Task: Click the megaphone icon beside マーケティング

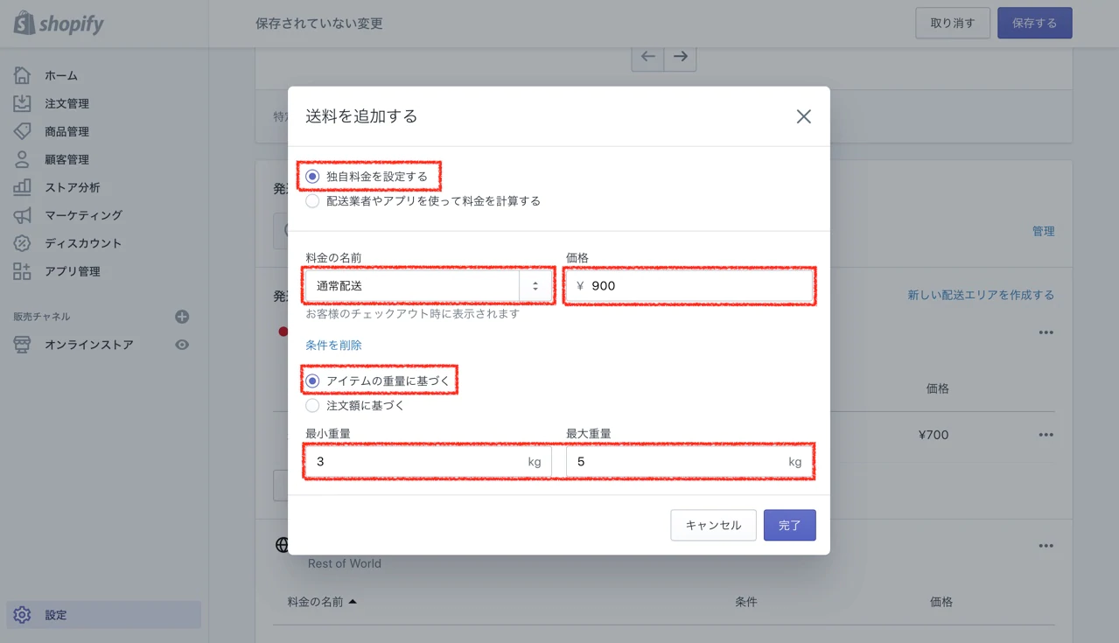Action: pos(22,215)
